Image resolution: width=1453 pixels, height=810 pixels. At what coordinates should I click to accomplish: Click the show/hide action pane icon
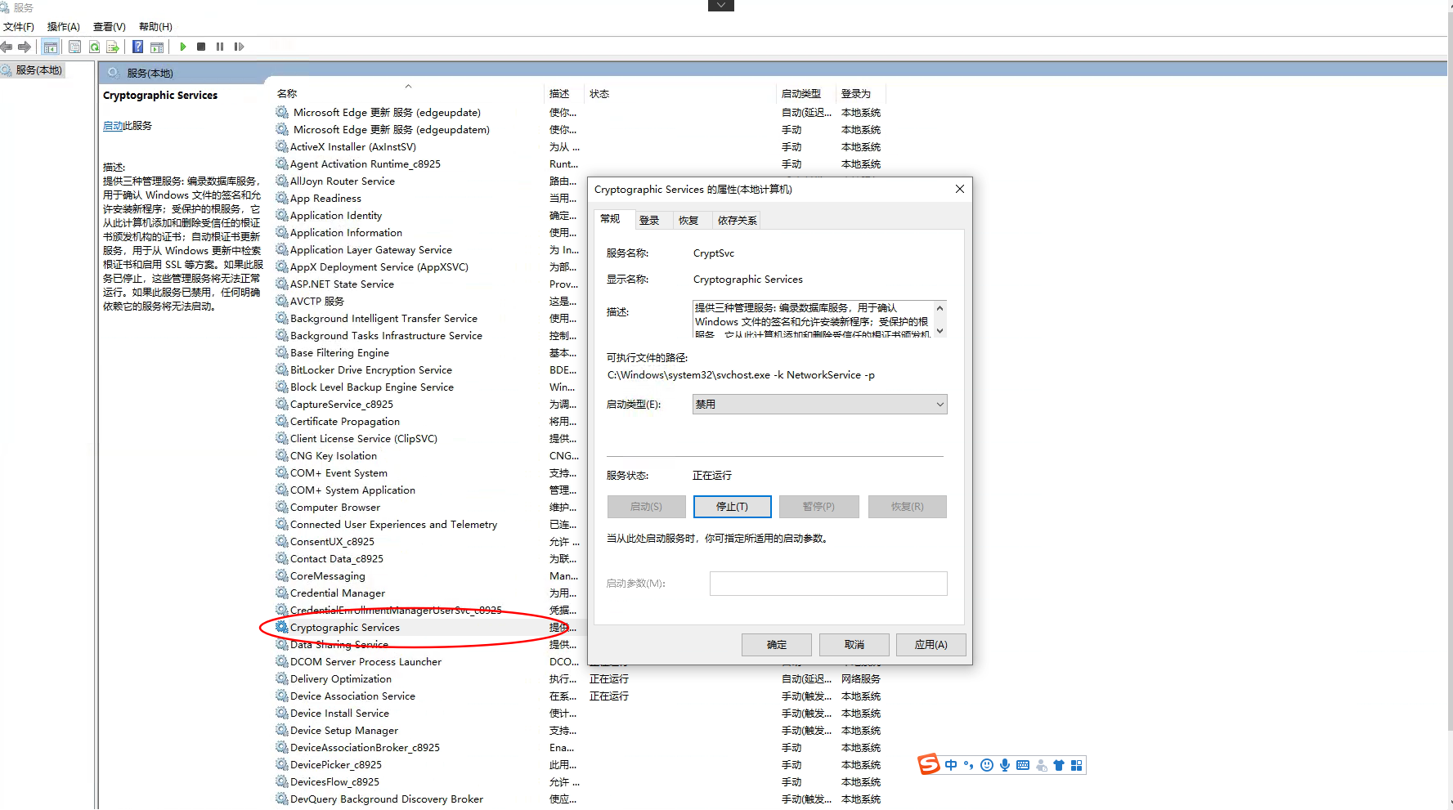[x=157, y=47]
